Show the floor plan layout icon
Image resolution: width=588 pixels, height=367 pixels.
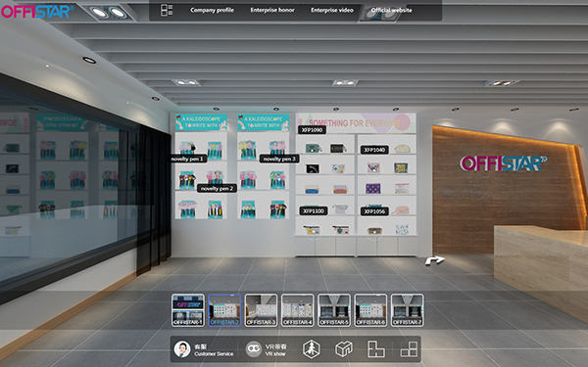tap(375, 349)
